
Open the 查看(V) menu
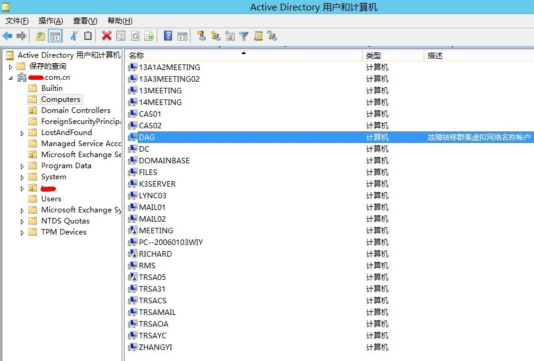pos(85,21)
